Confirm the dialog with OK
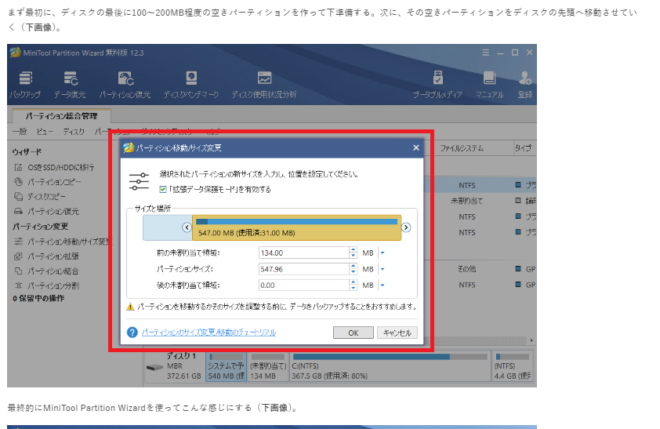This screenshot has height=429, width=660. tap(354, 333)
